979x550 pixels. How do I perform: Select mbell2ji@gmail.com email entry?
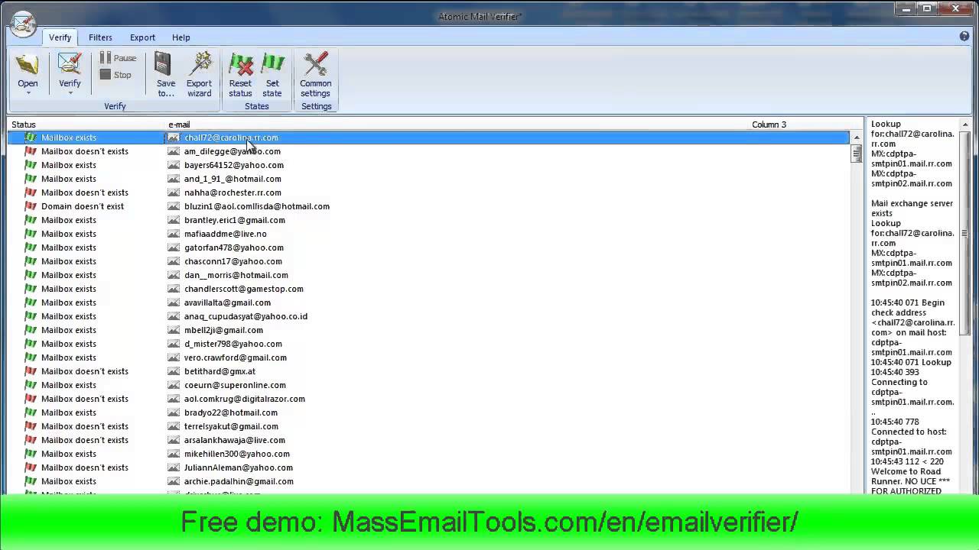tap(223, 330)
